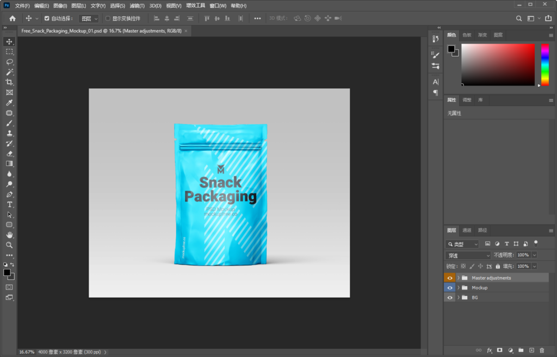The width and height of the screenshot is (557, 357).
Task: Select the Hand tool
Action: click(x=9, y=235)
